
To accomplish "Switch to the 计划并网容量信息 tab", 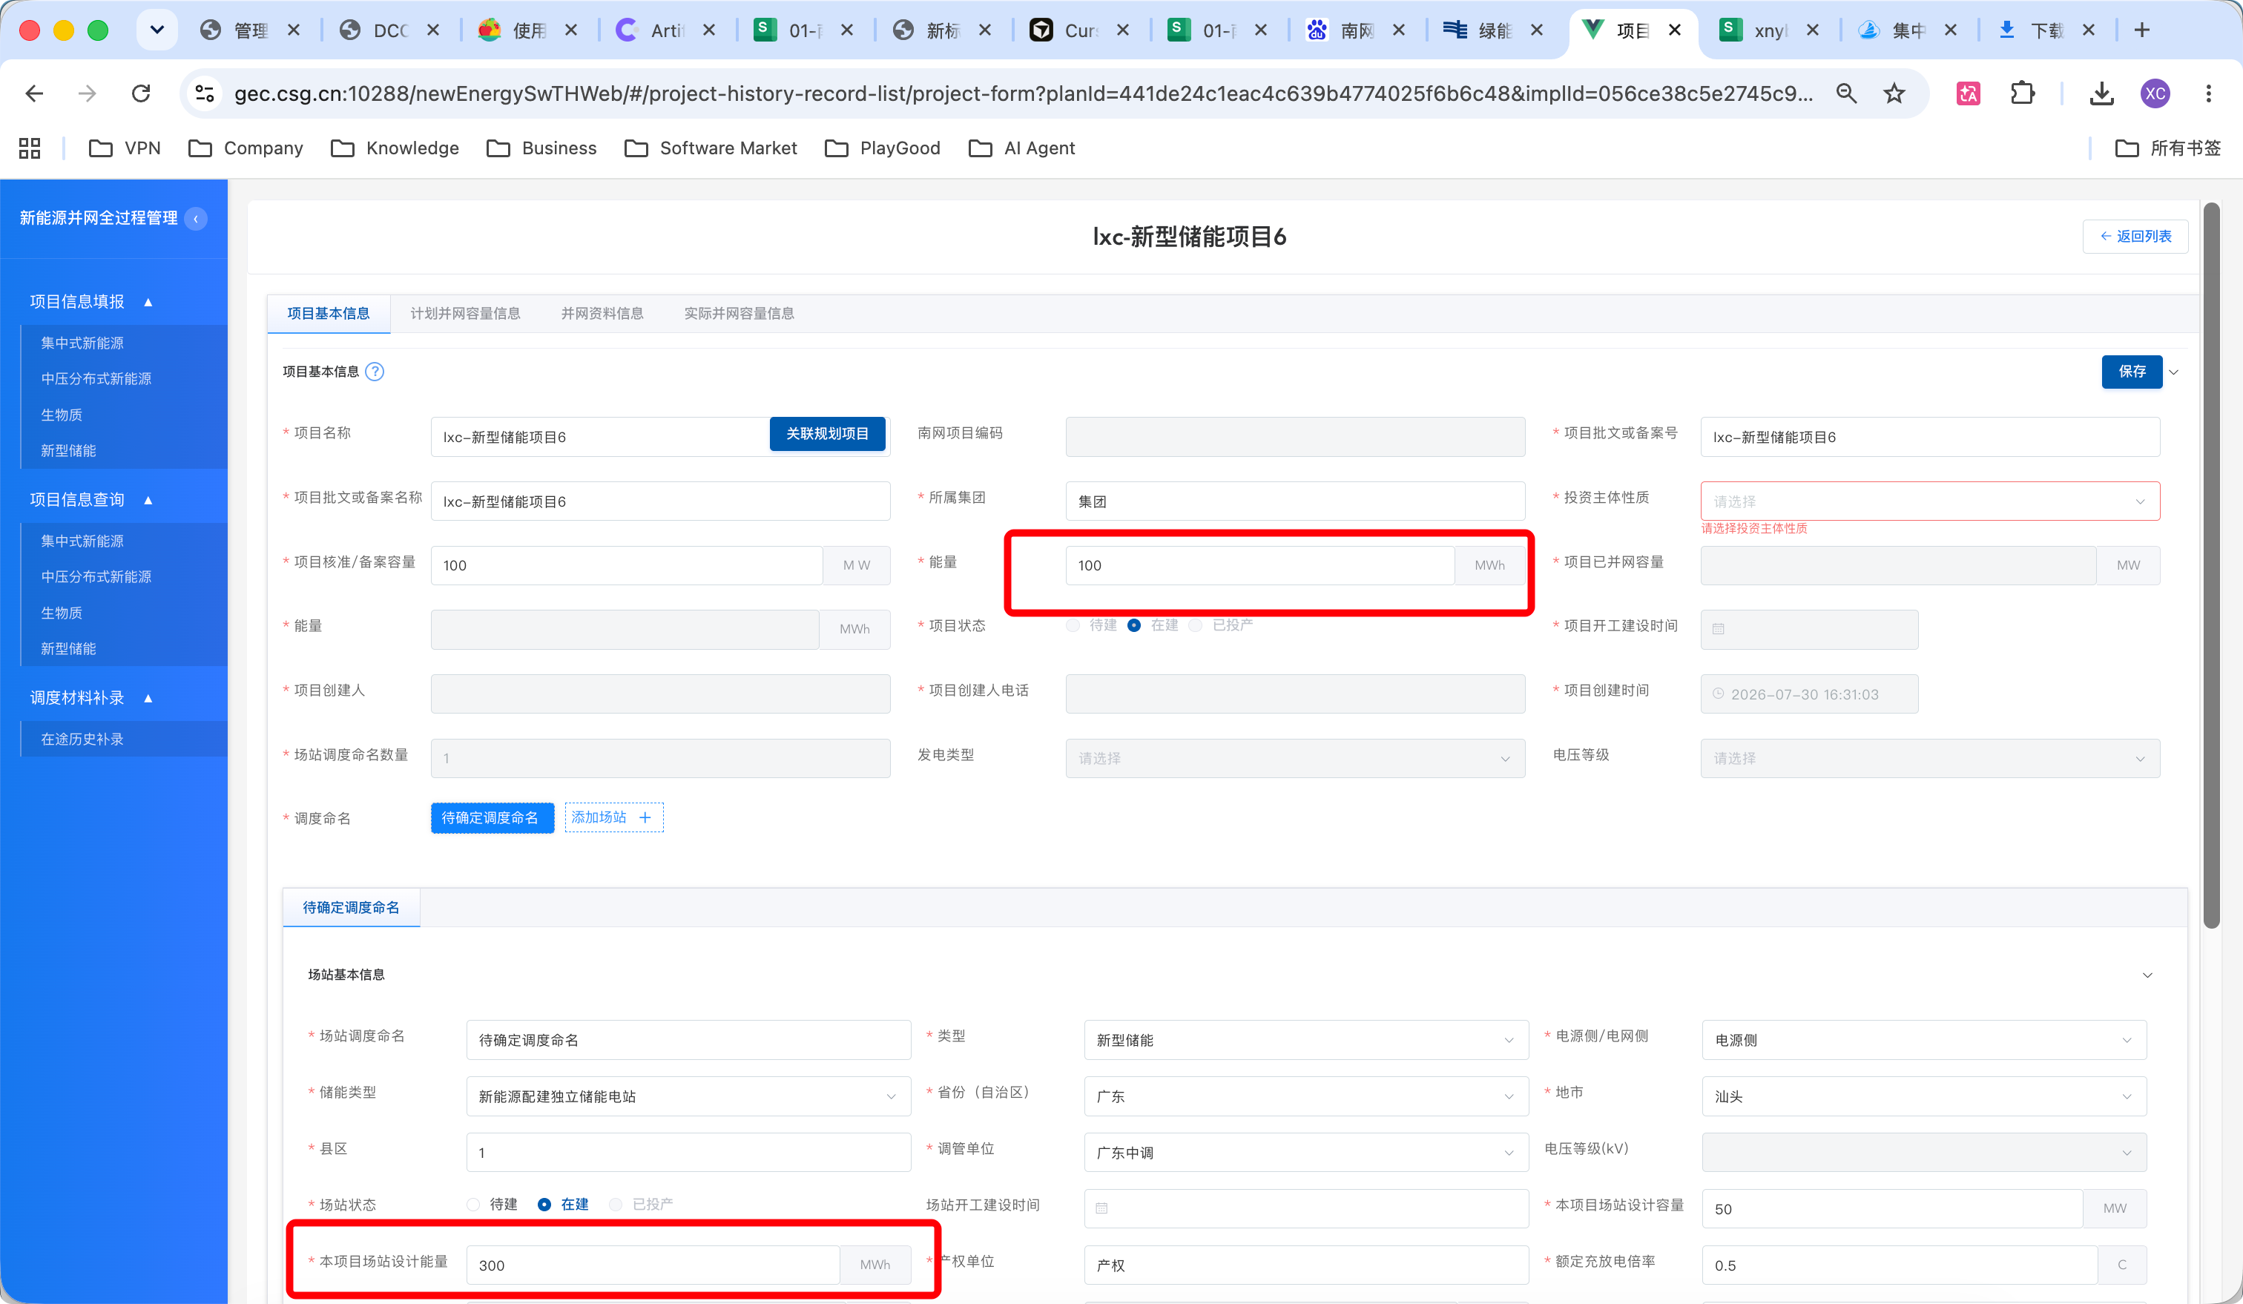I will click(x=466, y=313).
